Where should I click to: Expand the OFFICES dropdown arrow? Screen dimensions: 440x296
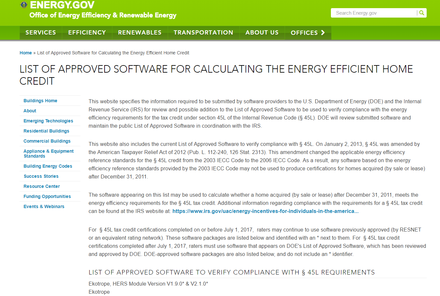[x=323, y=33]
